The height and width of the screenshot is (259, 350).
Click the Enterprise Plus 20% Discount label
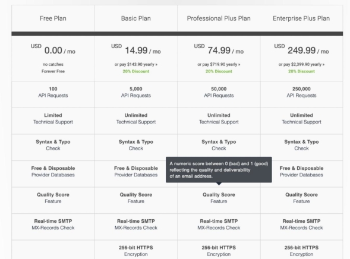click(301, 71)
